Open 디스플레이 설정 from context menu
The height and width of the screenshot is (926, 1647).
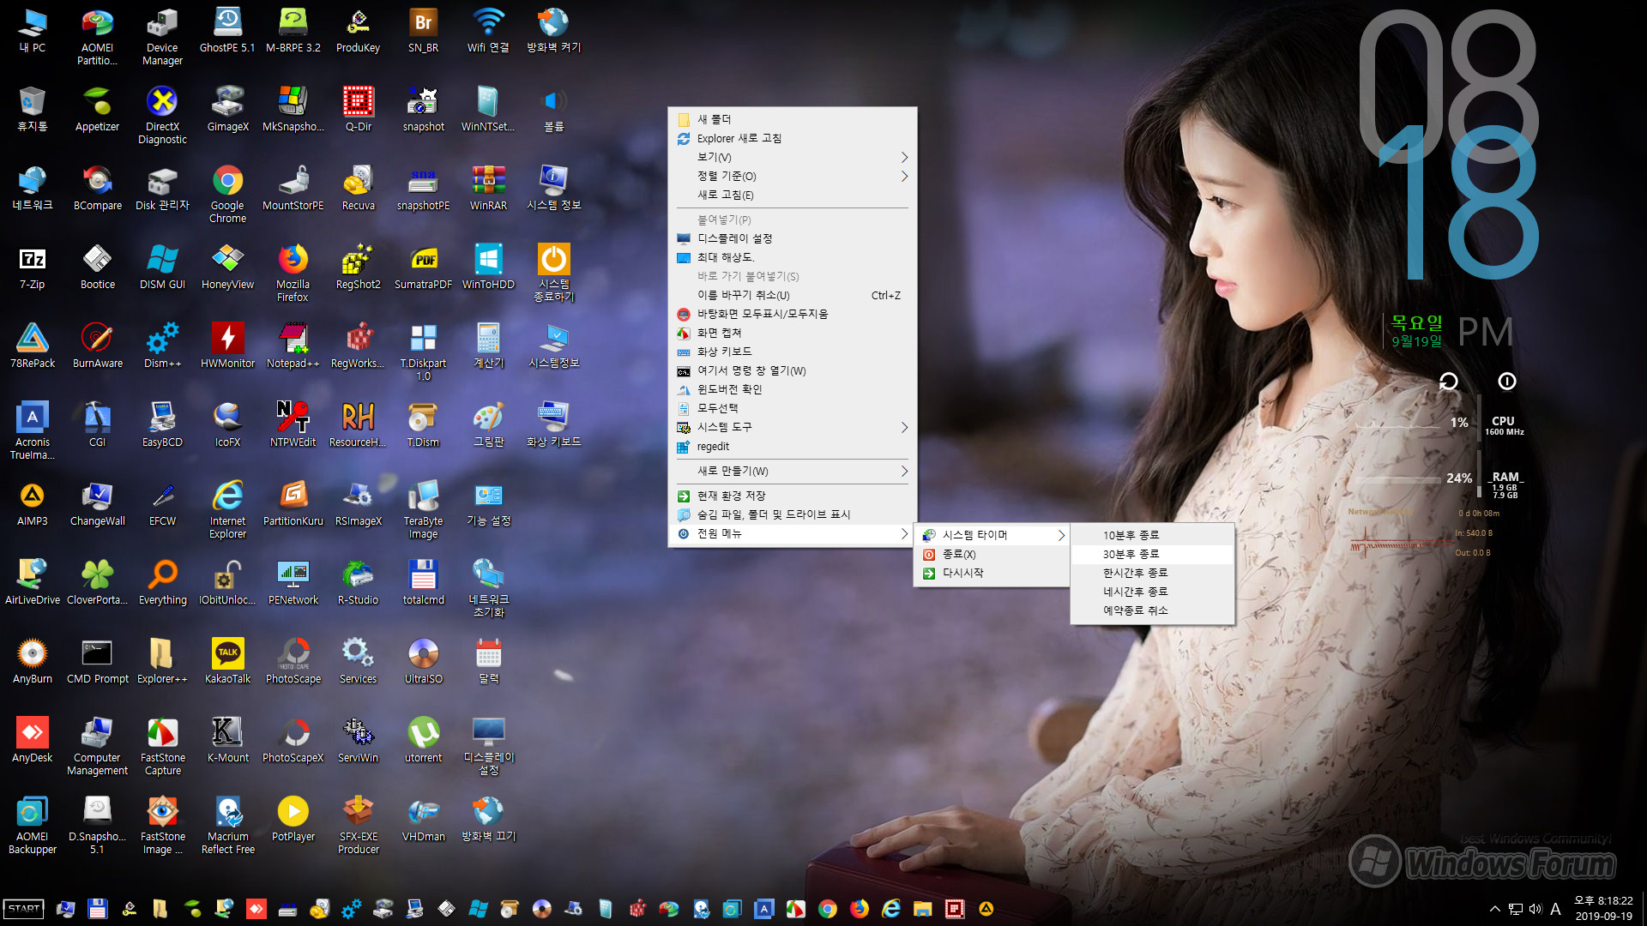pyautogui.click(x=792, y=238)
